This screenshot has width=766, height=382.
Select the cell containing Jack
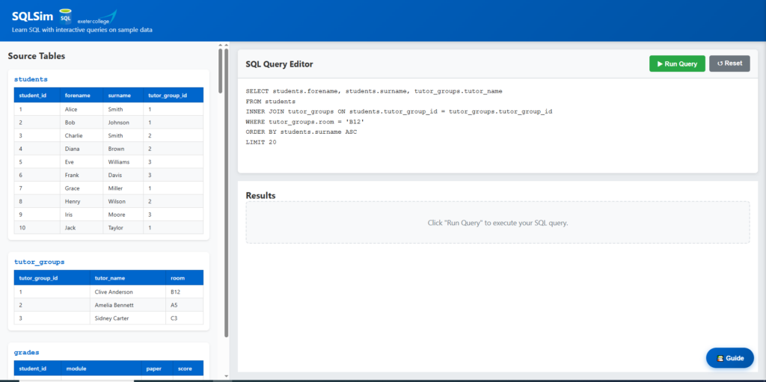82,228
